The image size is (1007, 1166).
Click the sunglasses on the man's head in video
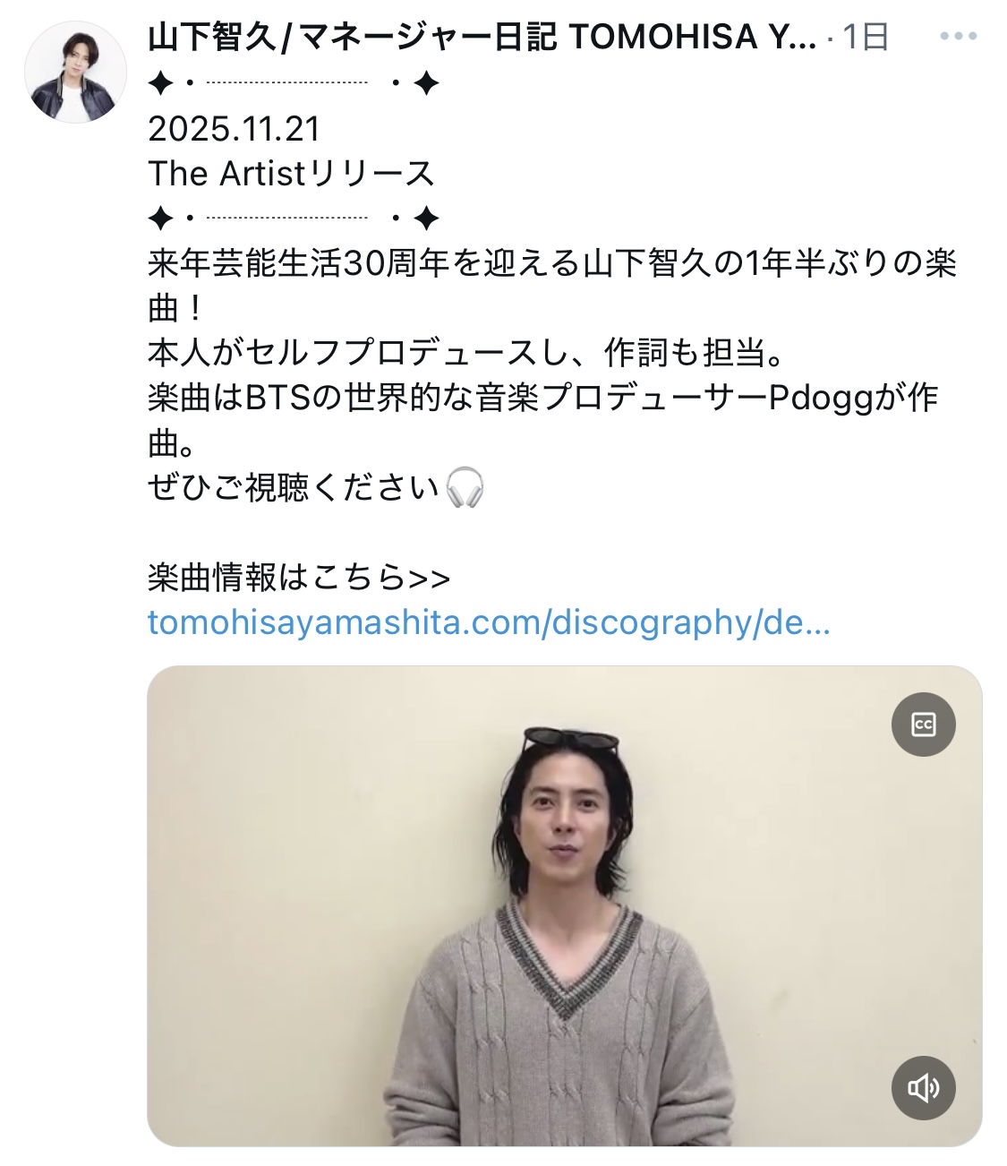(x=571, y=740)
